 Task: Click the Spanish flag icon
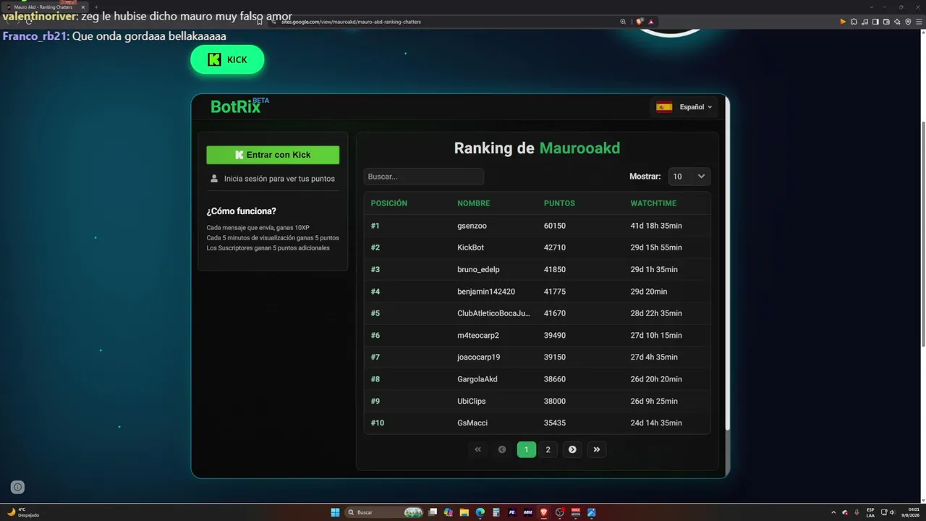tap(664, 107)
